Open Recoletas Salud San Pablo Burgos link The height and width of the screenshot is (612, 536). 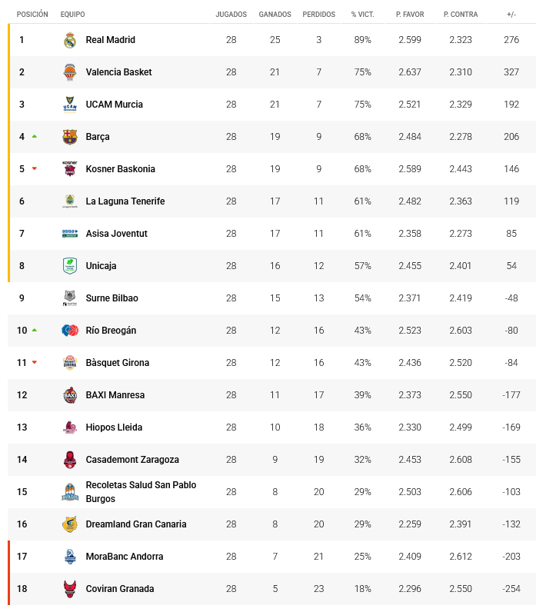141,492
